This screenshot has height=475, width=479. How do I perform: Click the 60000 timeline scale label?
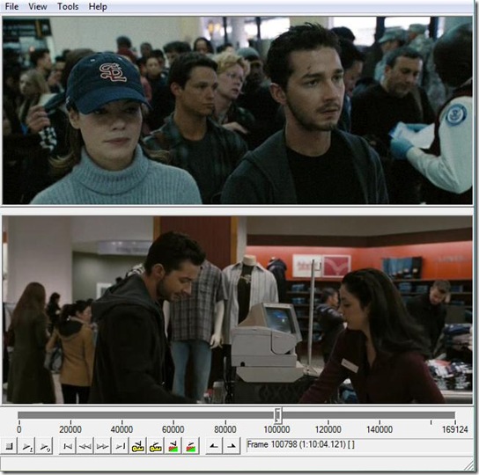click(x=173, y=429)
